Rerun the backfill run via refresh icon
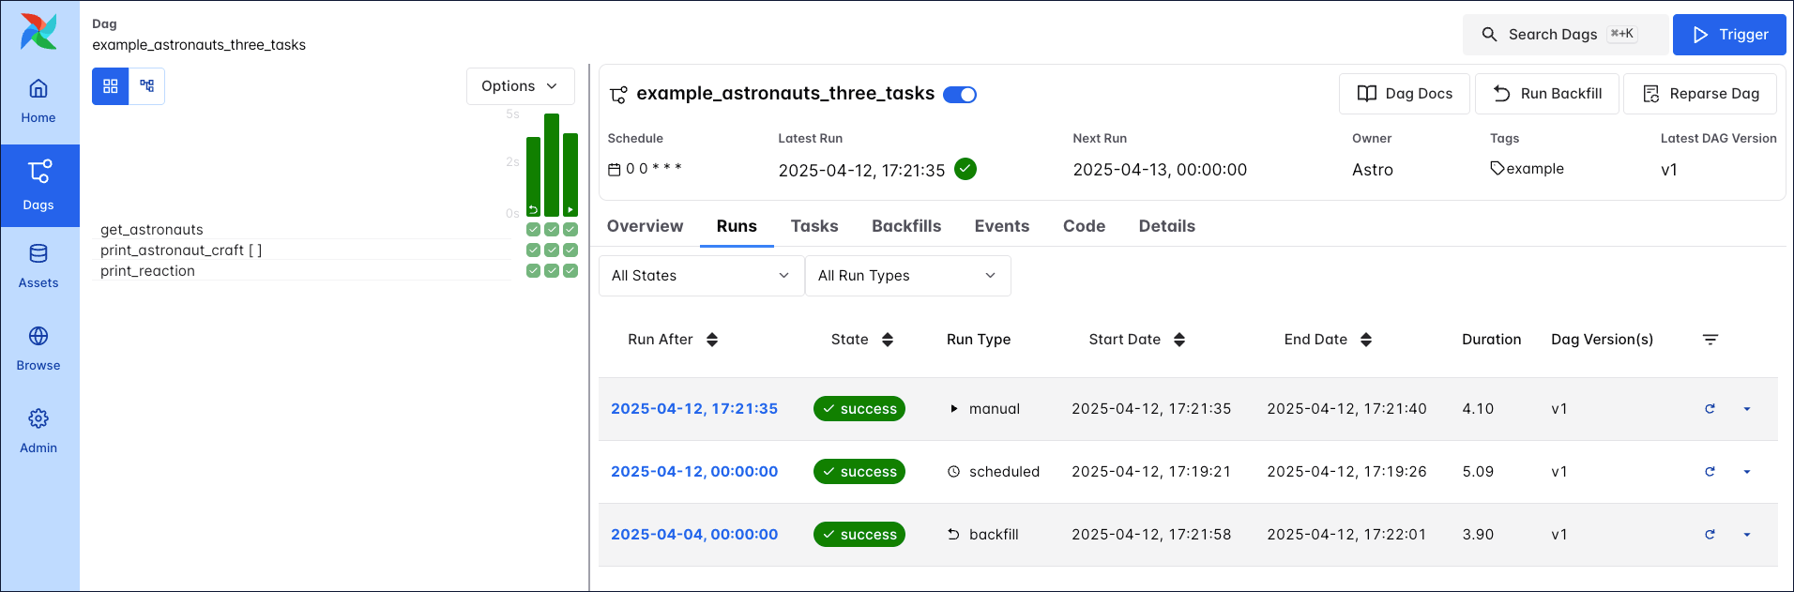The image size is (1794, 592). pyautogui.click(x=1710, y=535)
